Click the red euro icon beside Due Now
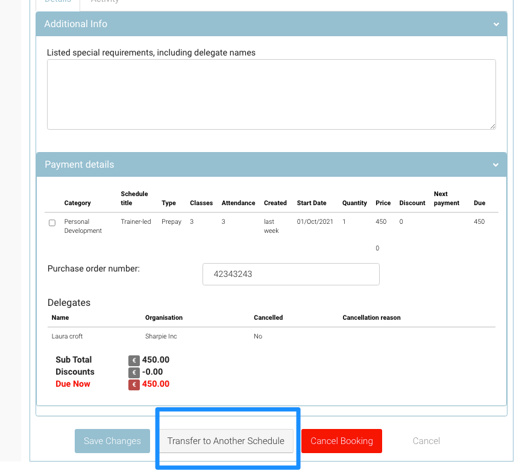Image resolution: width=531 pixels, height=470 pixels. (x=134, y=384)
